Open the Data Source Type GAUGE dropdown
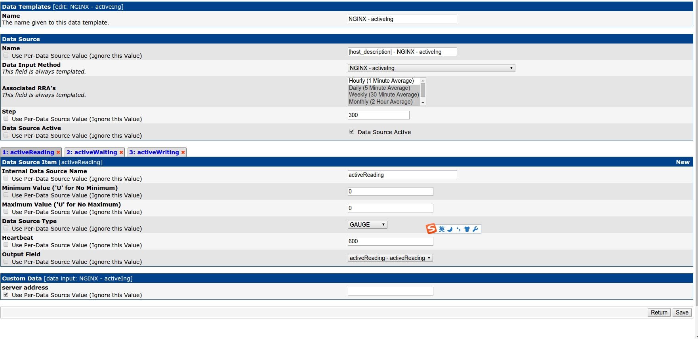The width and height of the screenshot is (698, 339). click(x=367, y=225)
